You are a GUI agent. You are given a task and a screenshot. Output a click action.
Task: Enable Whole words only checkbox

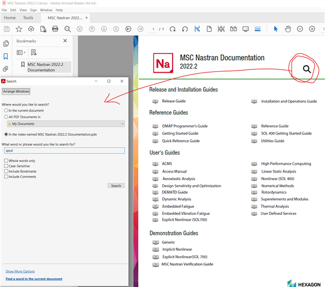pyautogui.click(x=6, y=161)
